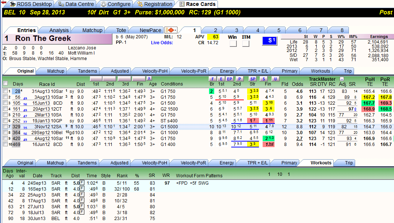Click the X button above Age column

coord(149,79)
